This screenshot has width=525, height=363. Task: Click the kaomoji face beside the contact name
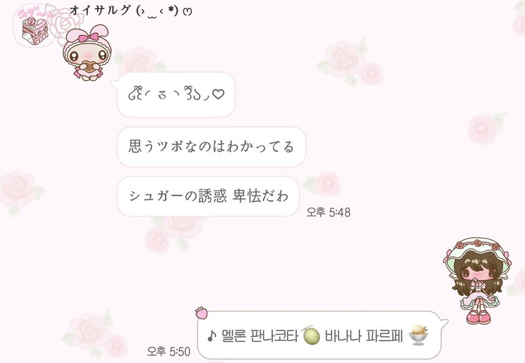(x=164, y=11)
